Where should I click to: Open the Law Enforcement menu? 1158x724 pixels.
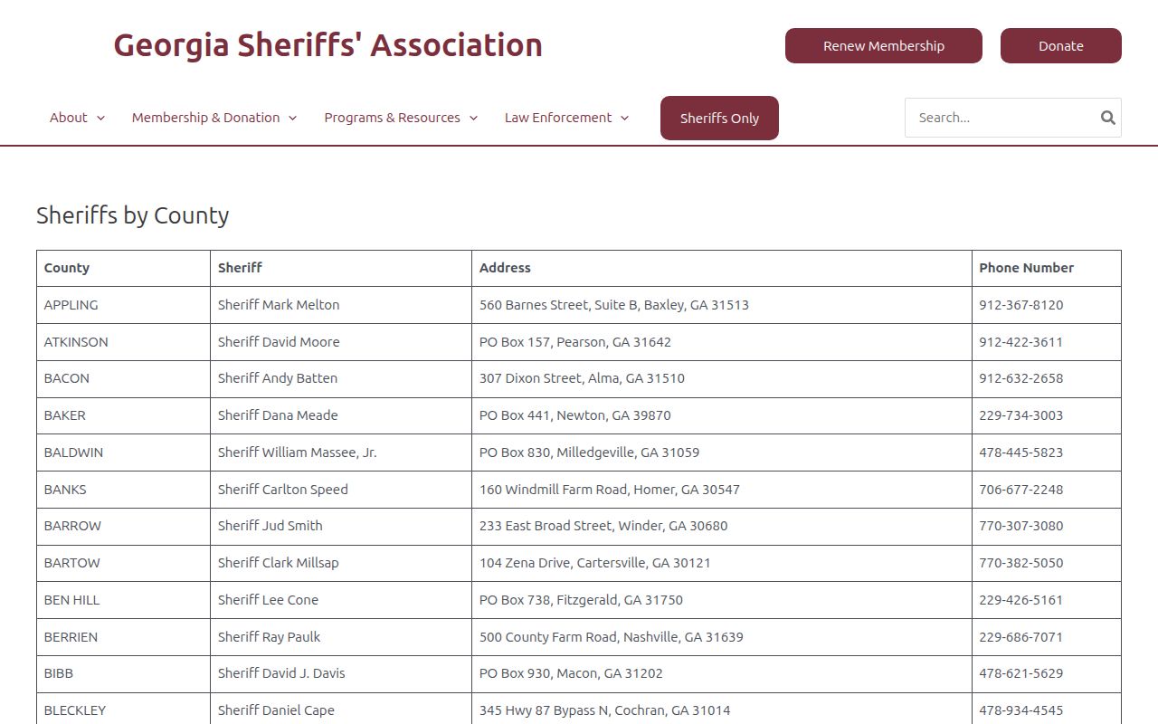566,118
